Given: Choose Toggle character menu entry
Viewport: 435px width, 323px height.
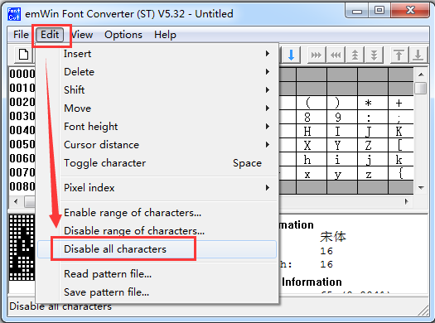Looking at the screenshot, I should (x=157, y=163).
